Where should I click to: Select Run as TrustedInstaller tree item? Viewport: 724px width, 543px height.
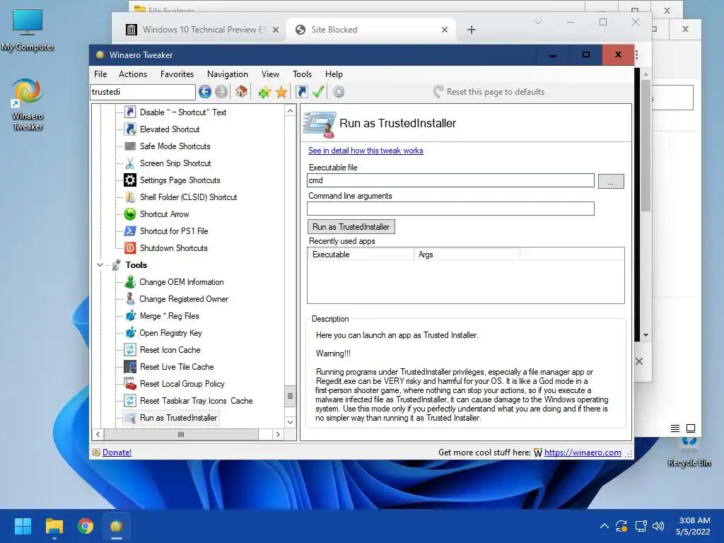click(178, 418)
